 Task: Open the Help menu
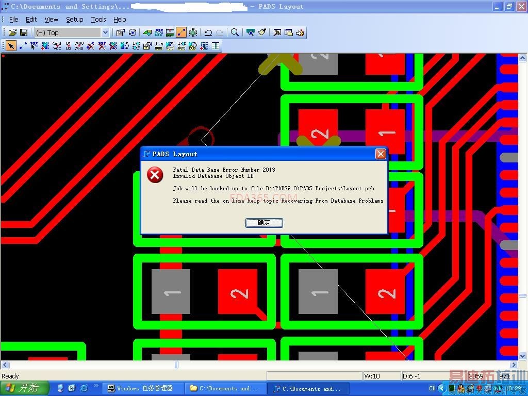point(120,20)
